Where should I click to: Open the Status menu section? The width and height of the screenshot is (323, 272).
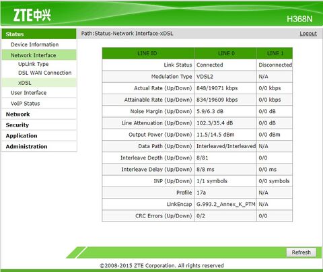tap(39, 34)
